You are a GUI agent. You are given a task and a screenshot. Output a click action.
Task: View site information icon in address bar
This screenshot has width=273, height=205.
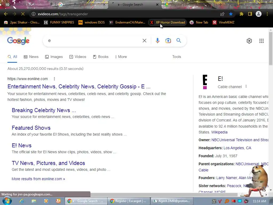pos(34,14)
